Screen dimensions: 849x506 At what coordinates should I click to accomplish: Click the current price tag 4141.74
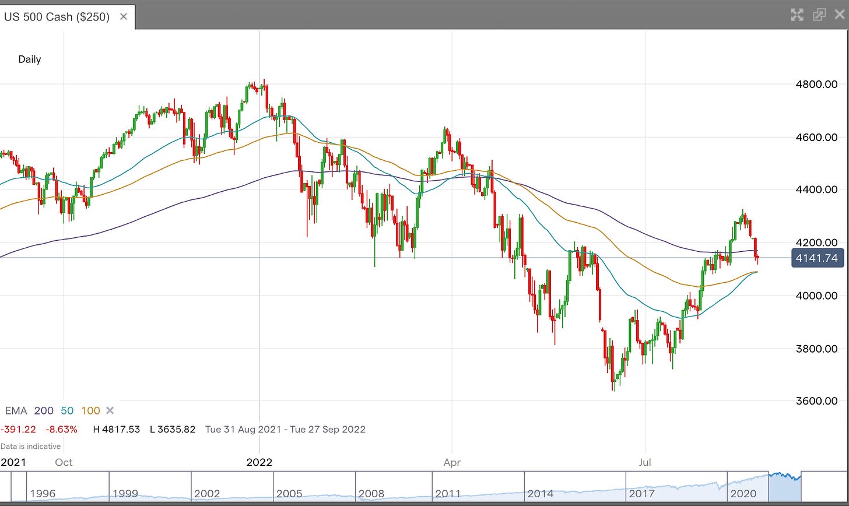click(818, 258)
